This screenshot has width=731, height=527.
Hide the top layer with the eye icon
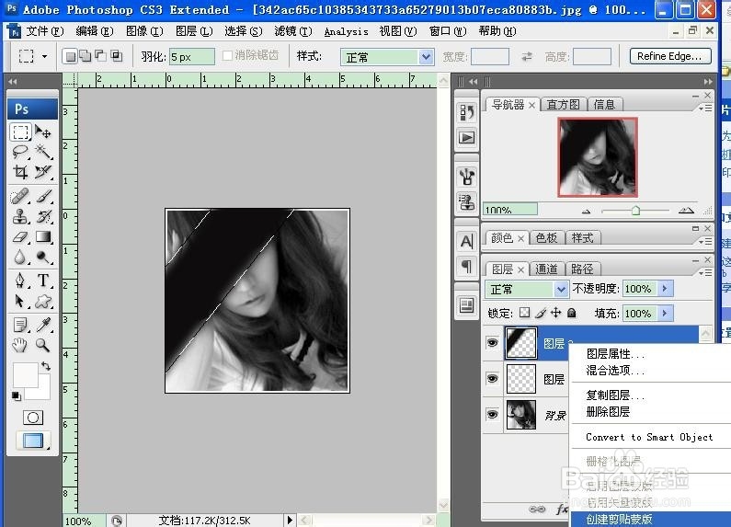click(x=492, y=343)
